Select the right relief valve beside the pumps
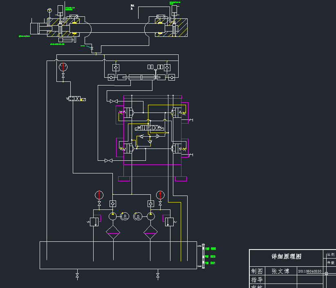This screenshot has width=336, height=288. tap(170, 222)
